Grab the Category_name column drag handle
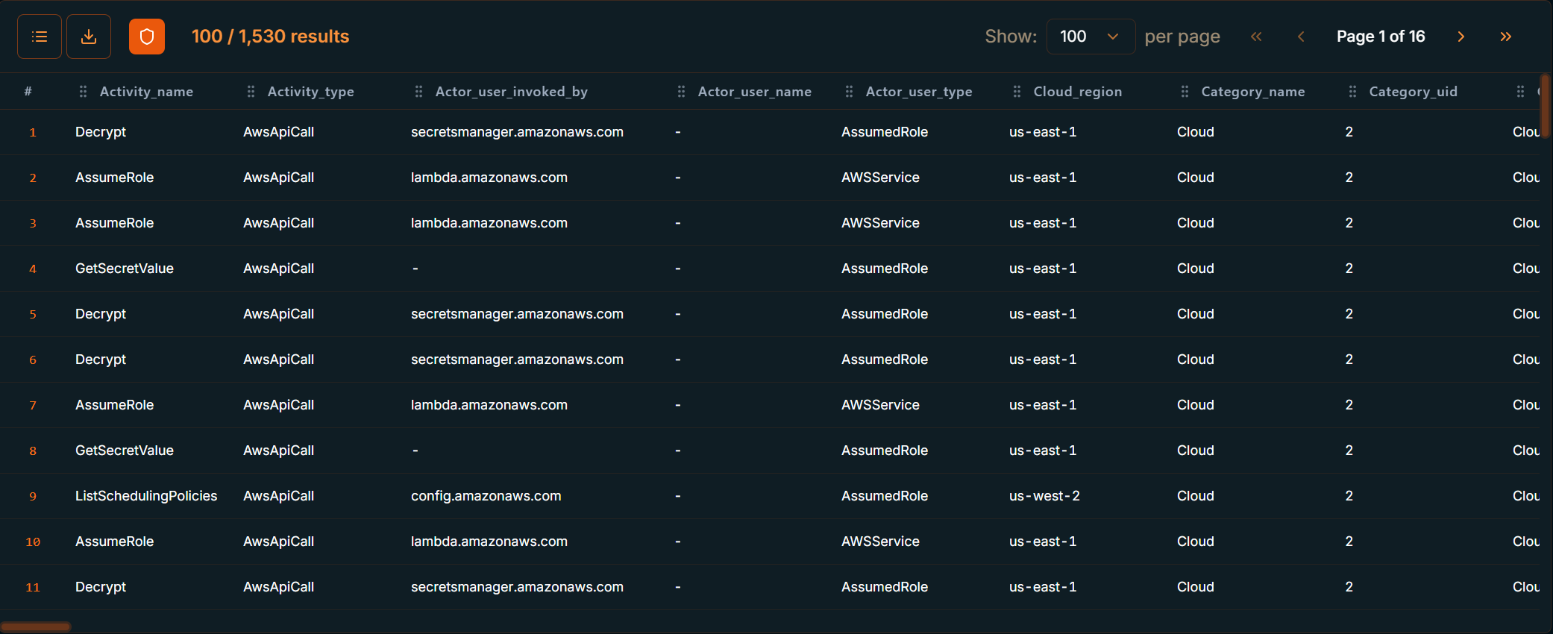This screenshot has height=634, width=1553. coord(1185,91)
